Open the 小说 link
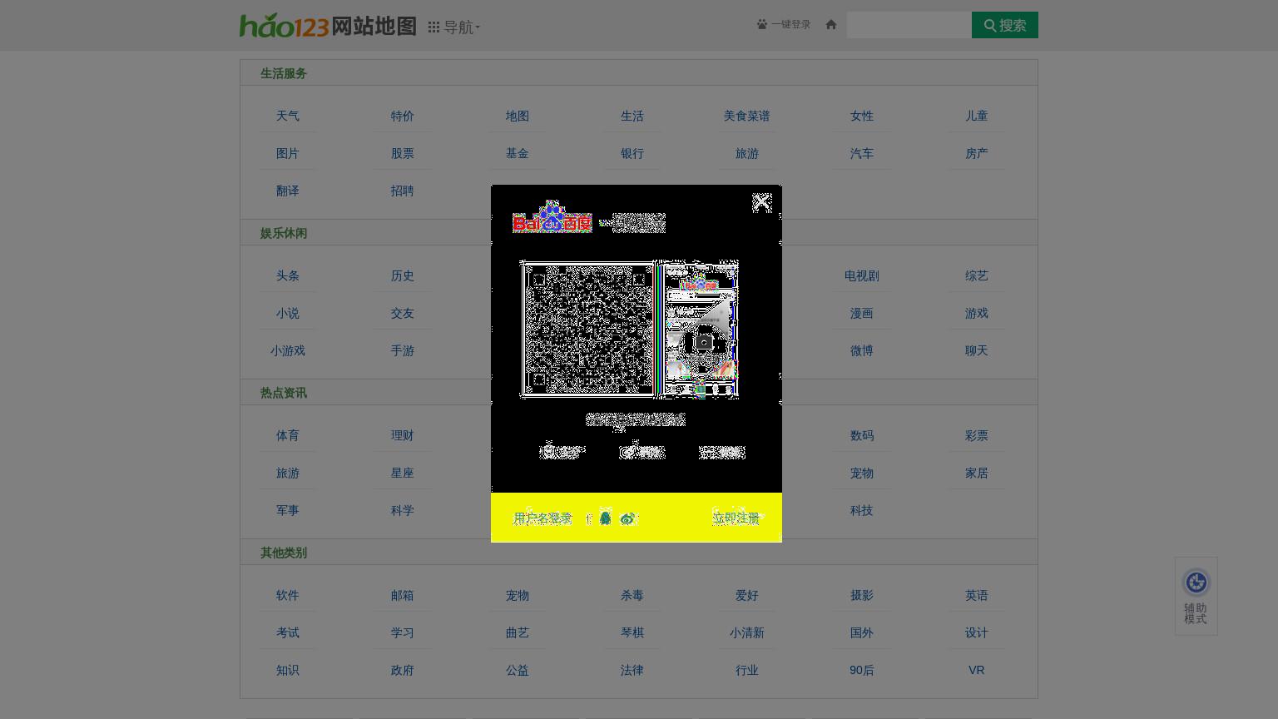 (x=288, y=314)
